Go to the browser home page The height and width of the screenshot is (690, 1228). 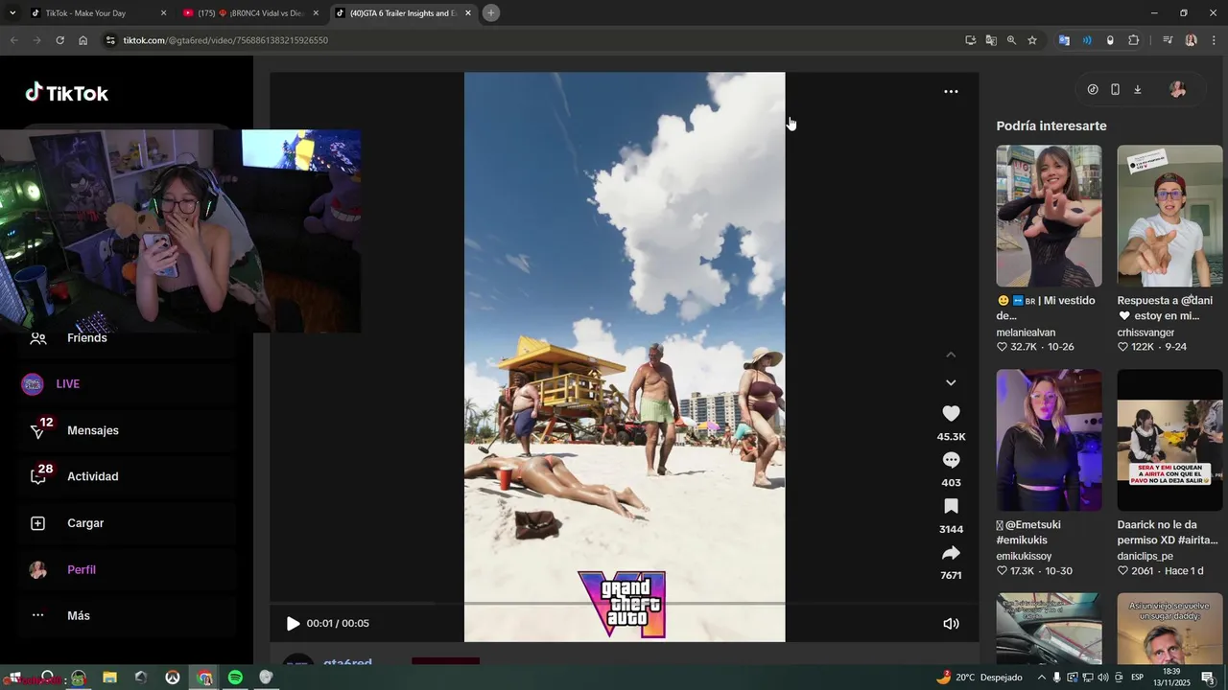(83, 40)
